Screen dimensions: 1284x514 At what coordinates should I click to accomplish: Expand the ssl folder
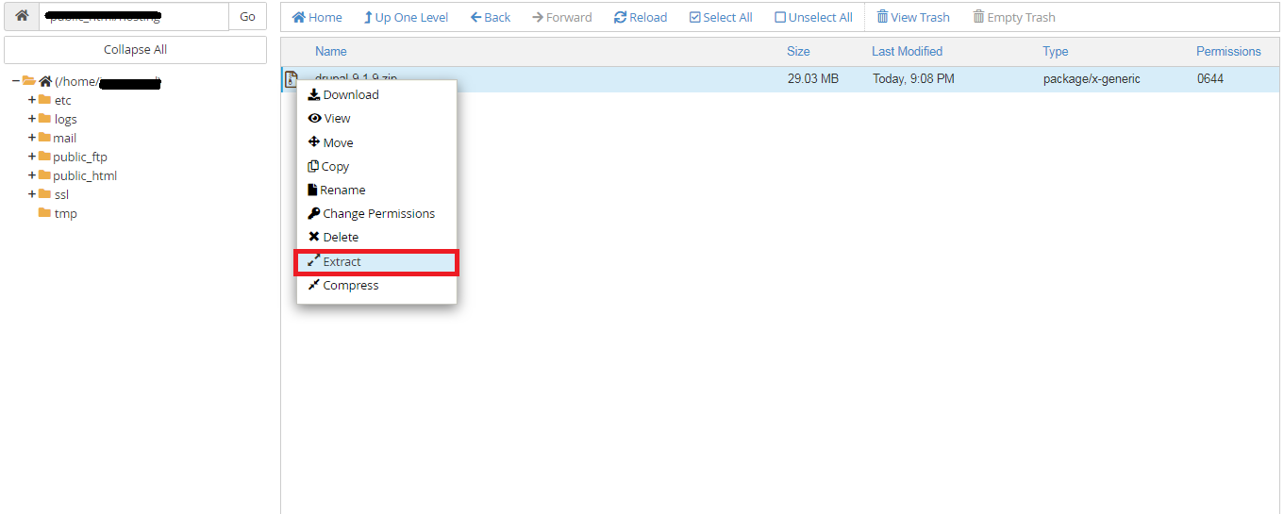pyautogui.click(x=32, y=194)
